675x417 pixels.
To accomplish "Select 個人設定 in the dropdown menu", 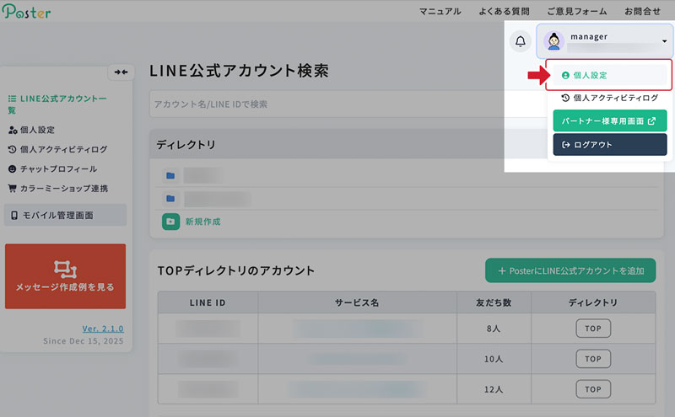I will pyautogui.click(x=607, y=75).
